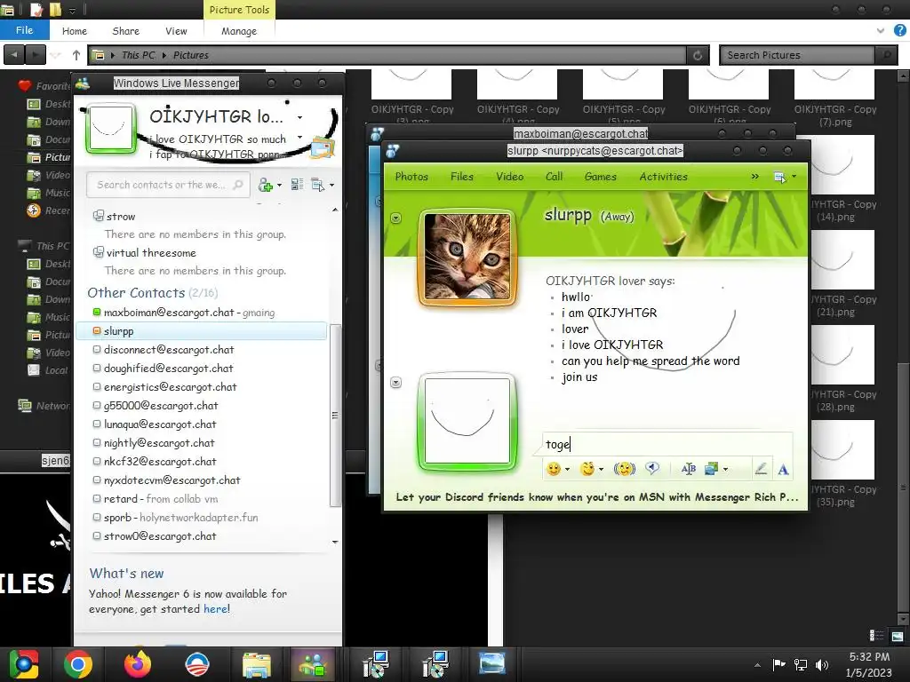Select the handwriting pen icon
This screenshot has height=682, width=910.
point(761,469)
